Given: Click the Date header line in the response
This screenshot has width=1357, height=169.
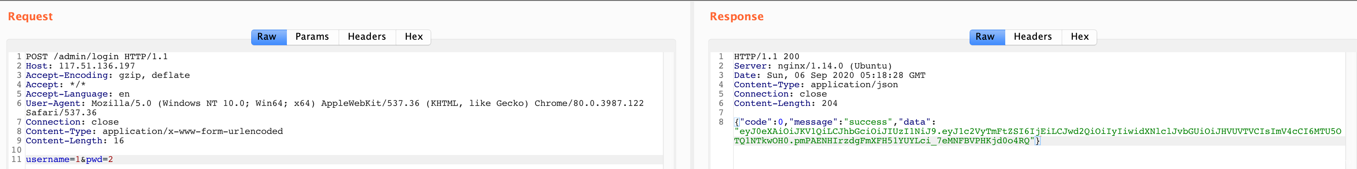Looking at the screenshot, I should point(829,76).
